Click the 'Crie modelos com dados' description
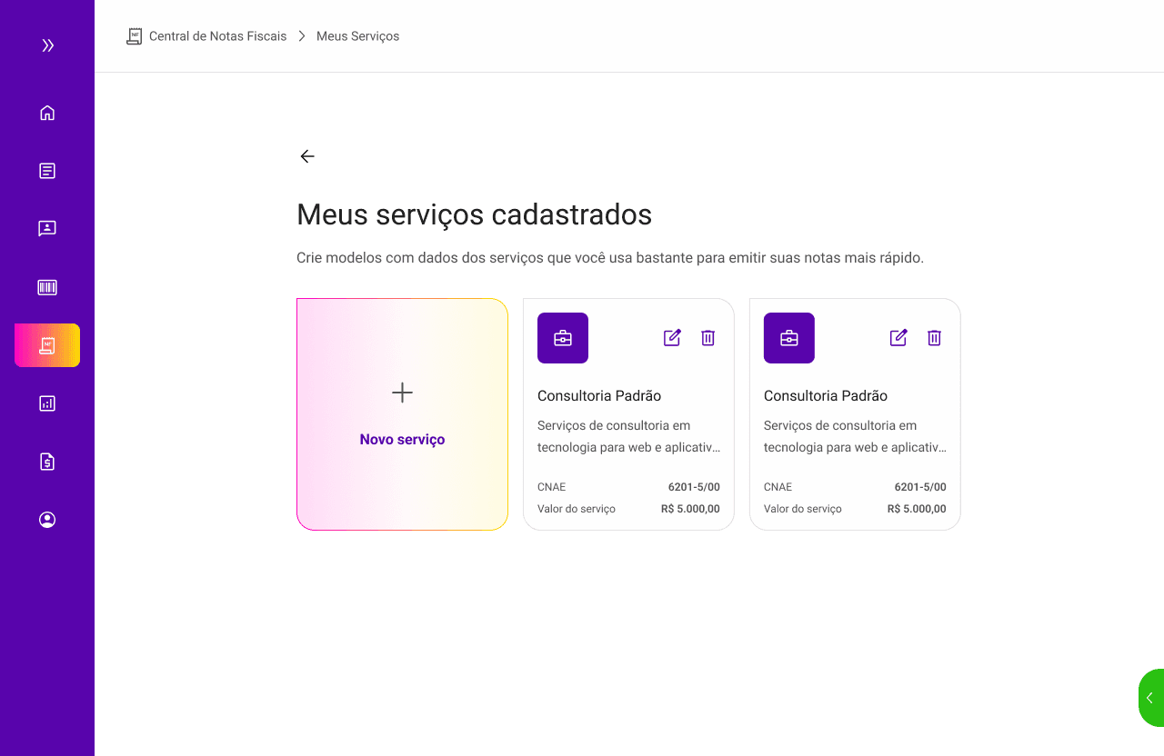This screenshot has width=1164, height=756. coord(610,258)
